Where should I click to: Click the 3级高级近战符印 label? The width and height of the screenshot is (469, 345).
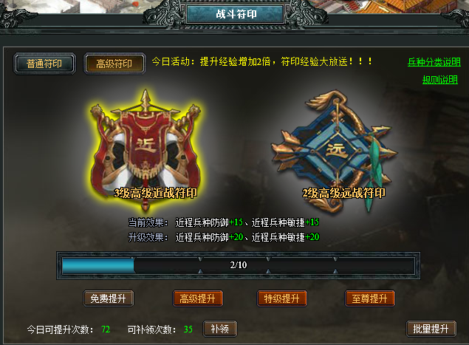[x=156, y=193]
